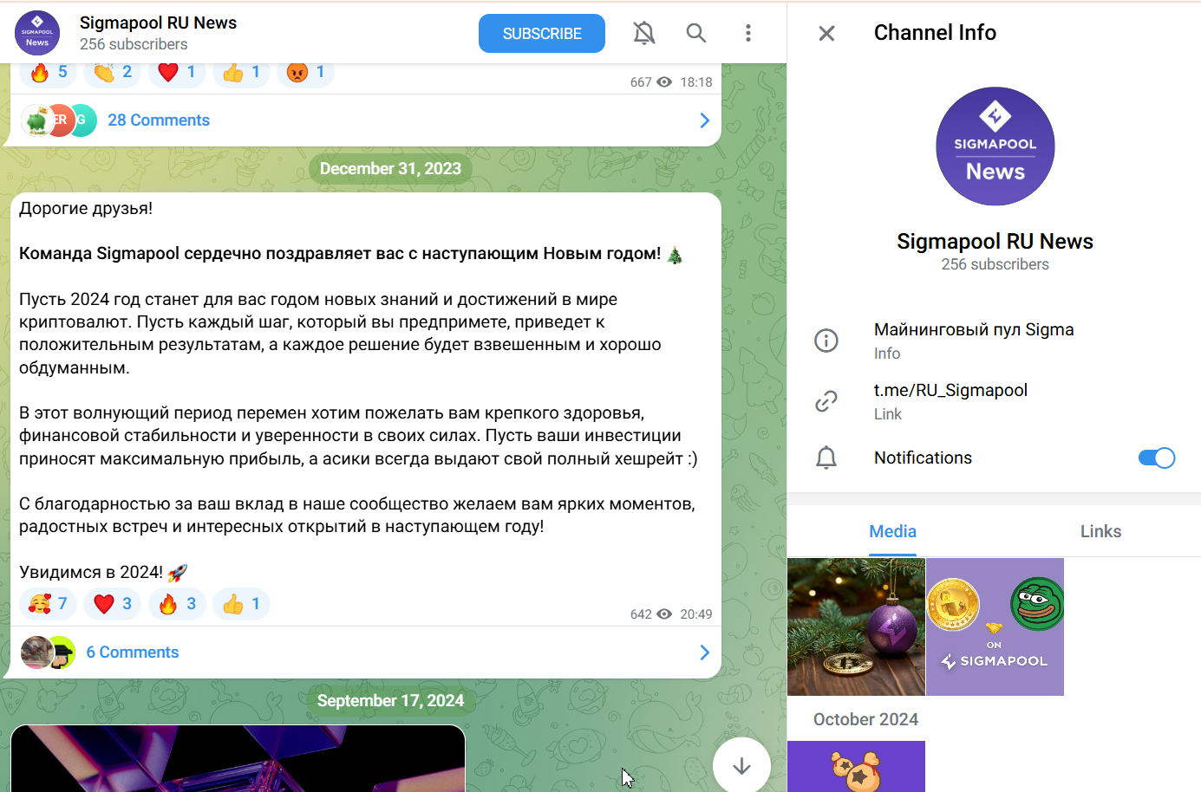
Task: Add angry face reaction with count 1
Action: (305, 72)
